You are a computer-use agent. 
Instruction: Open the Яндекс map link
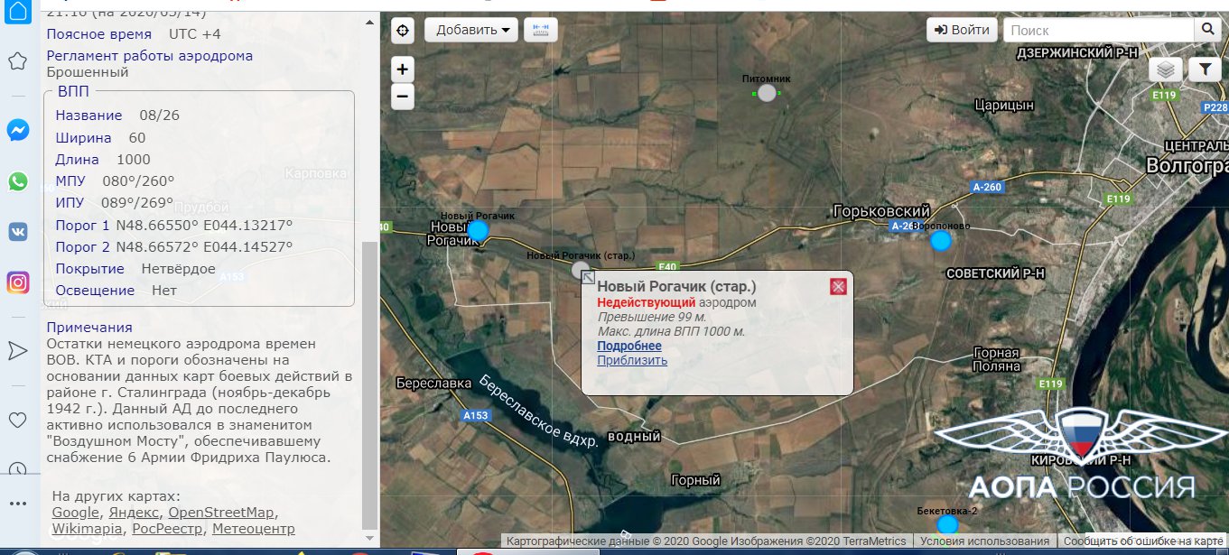[133, 513]
